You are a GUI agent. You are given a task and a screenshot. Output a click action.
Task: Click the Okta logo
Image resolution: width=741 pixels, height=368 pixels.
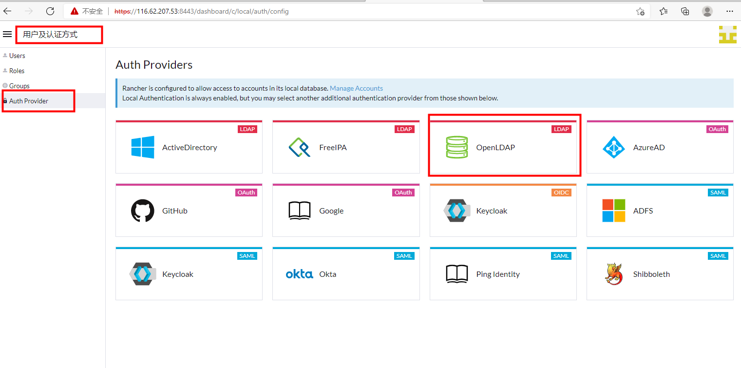coord(300,274)
